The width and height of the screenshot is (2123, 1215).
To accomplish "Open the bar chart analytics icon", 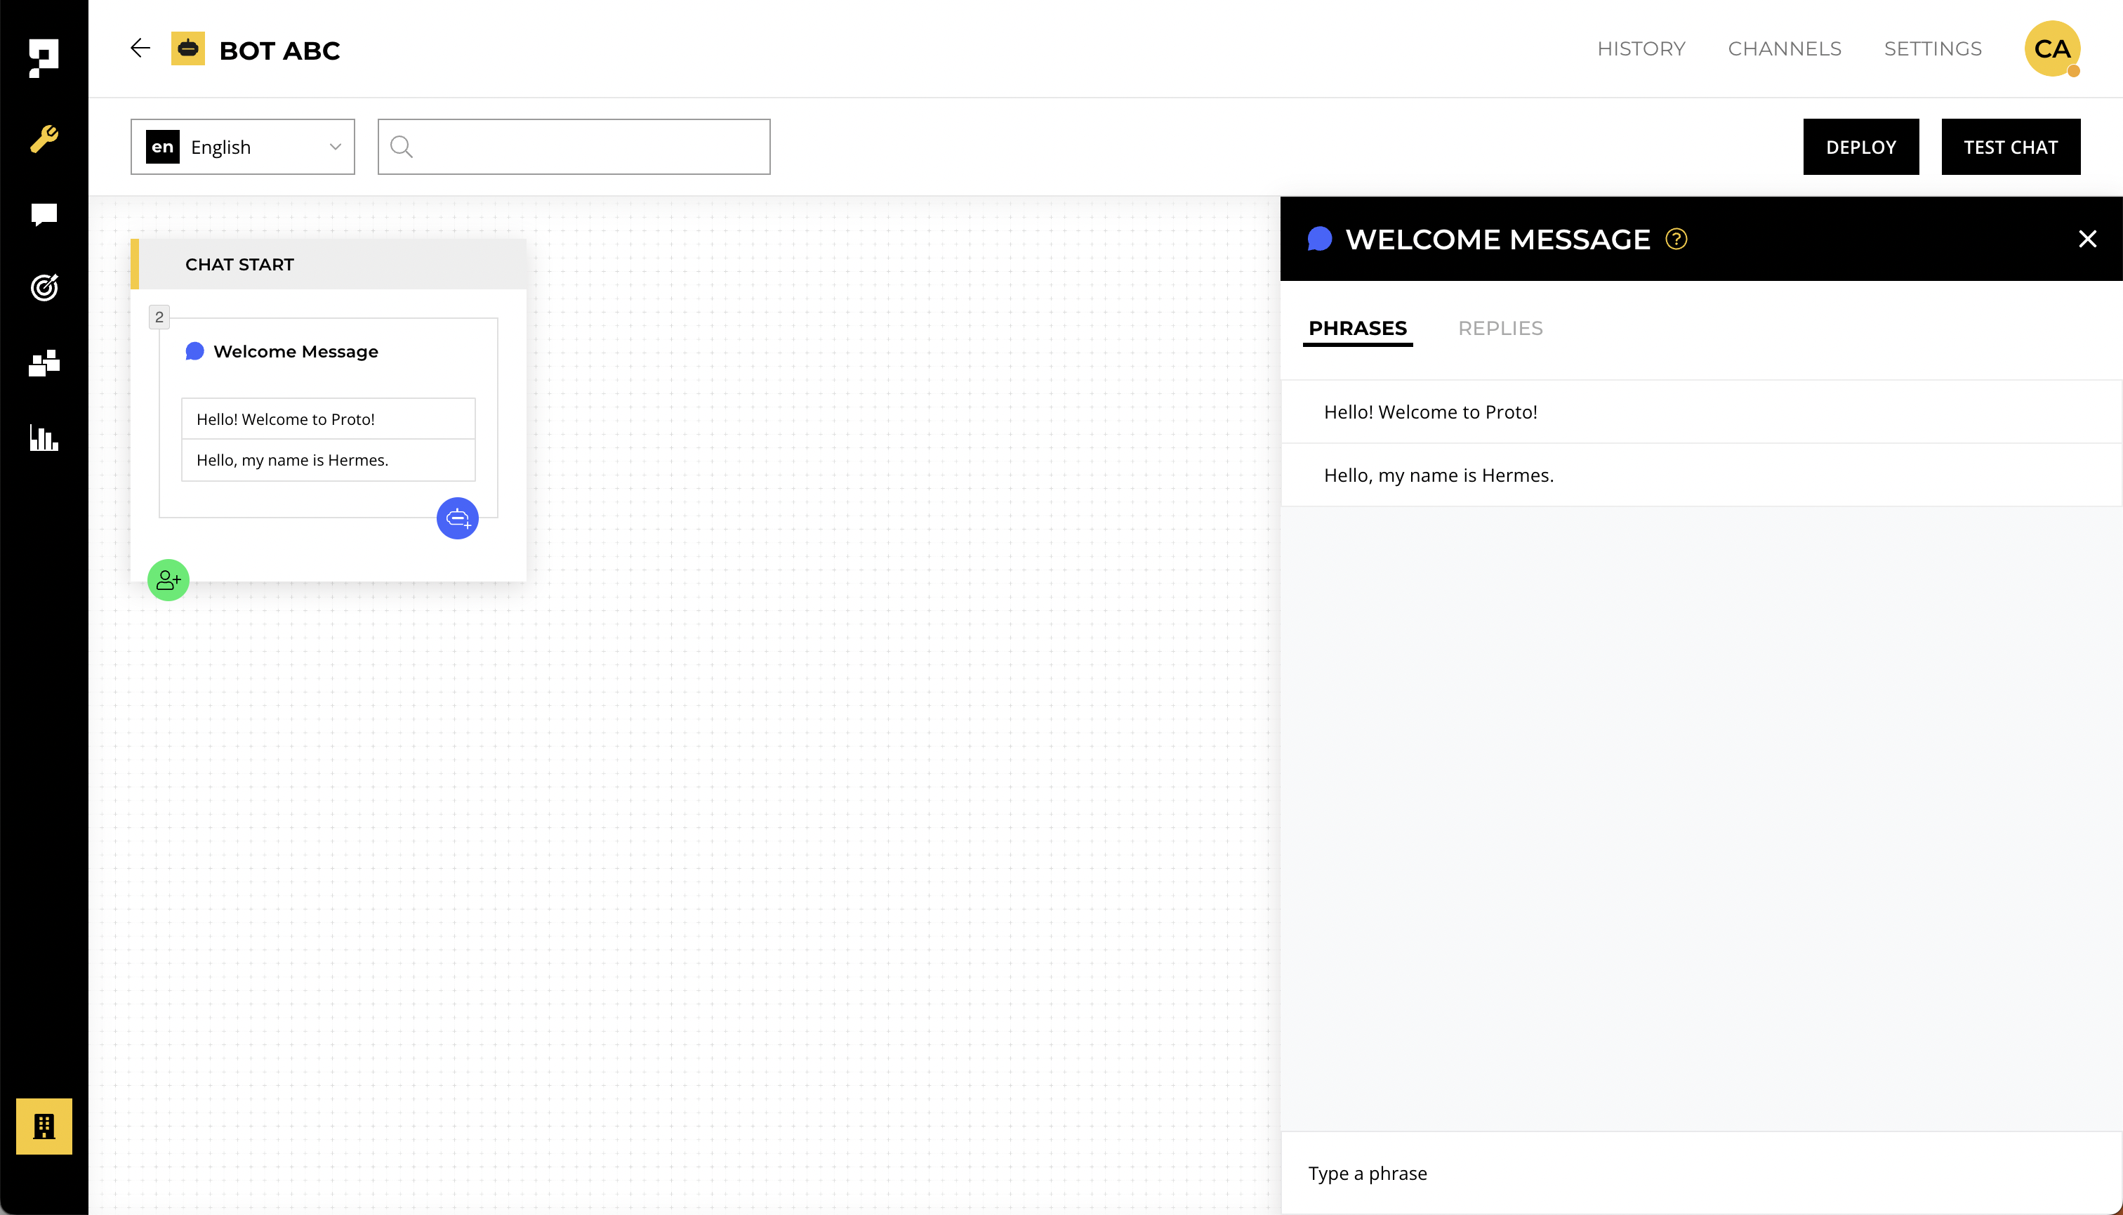I will tap(44, 438).
